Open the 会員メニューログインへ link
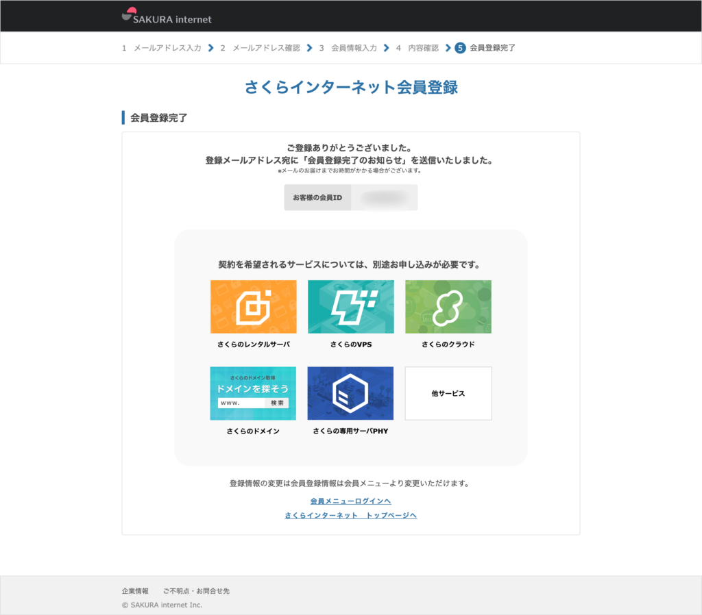Screen dimensions: 702x615 pyautogui.click(x=350, y=501)
